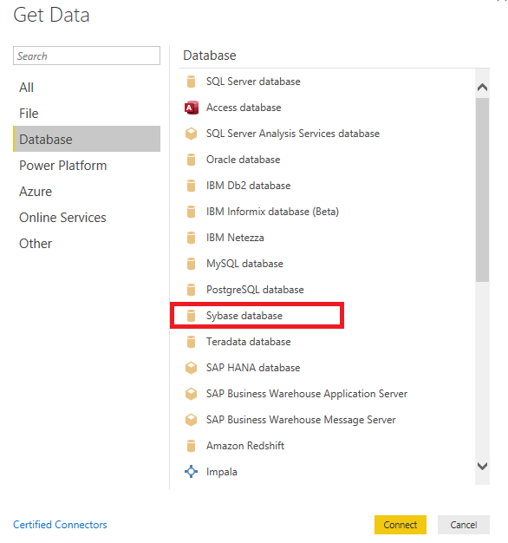Click the scrollbar up arrow
The image size is (508, 543).
482,88
